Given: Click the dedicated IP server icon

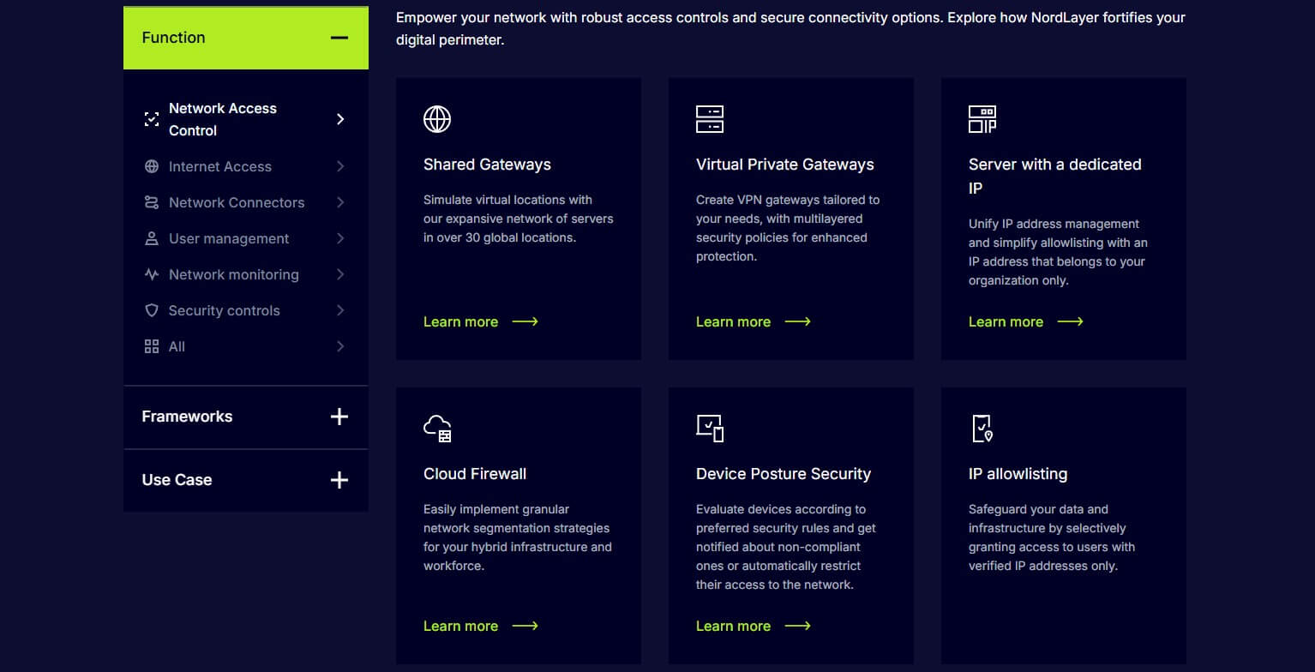Looking at the screenshot, I should (x=983, y=119).
